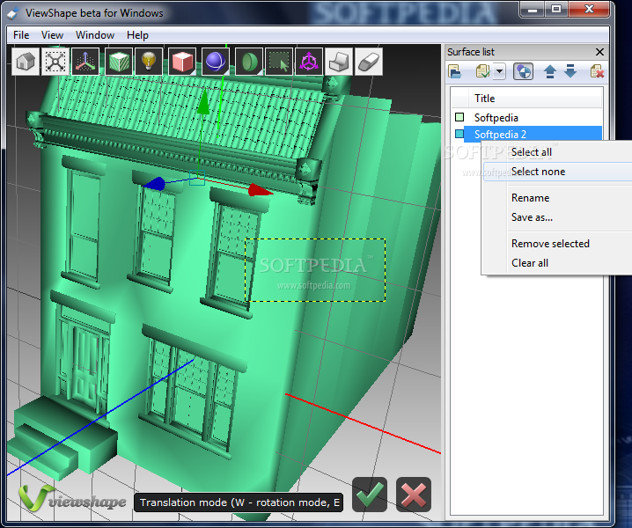632x528 pixels.
Task: Click the ViewShape logo in viewport
Action: click(x=72, y=499)
